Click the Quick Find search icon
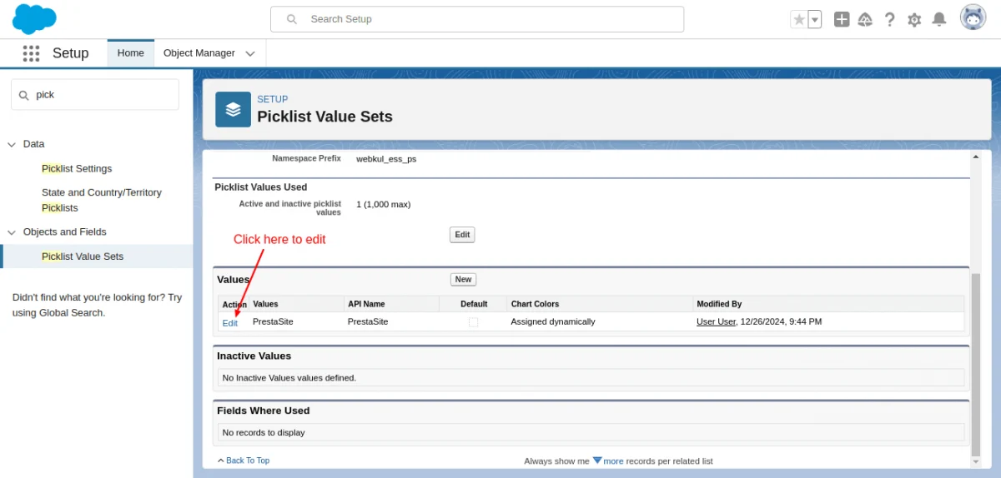This screenshot has height=478, width=1001. click(x=23, y=95)
